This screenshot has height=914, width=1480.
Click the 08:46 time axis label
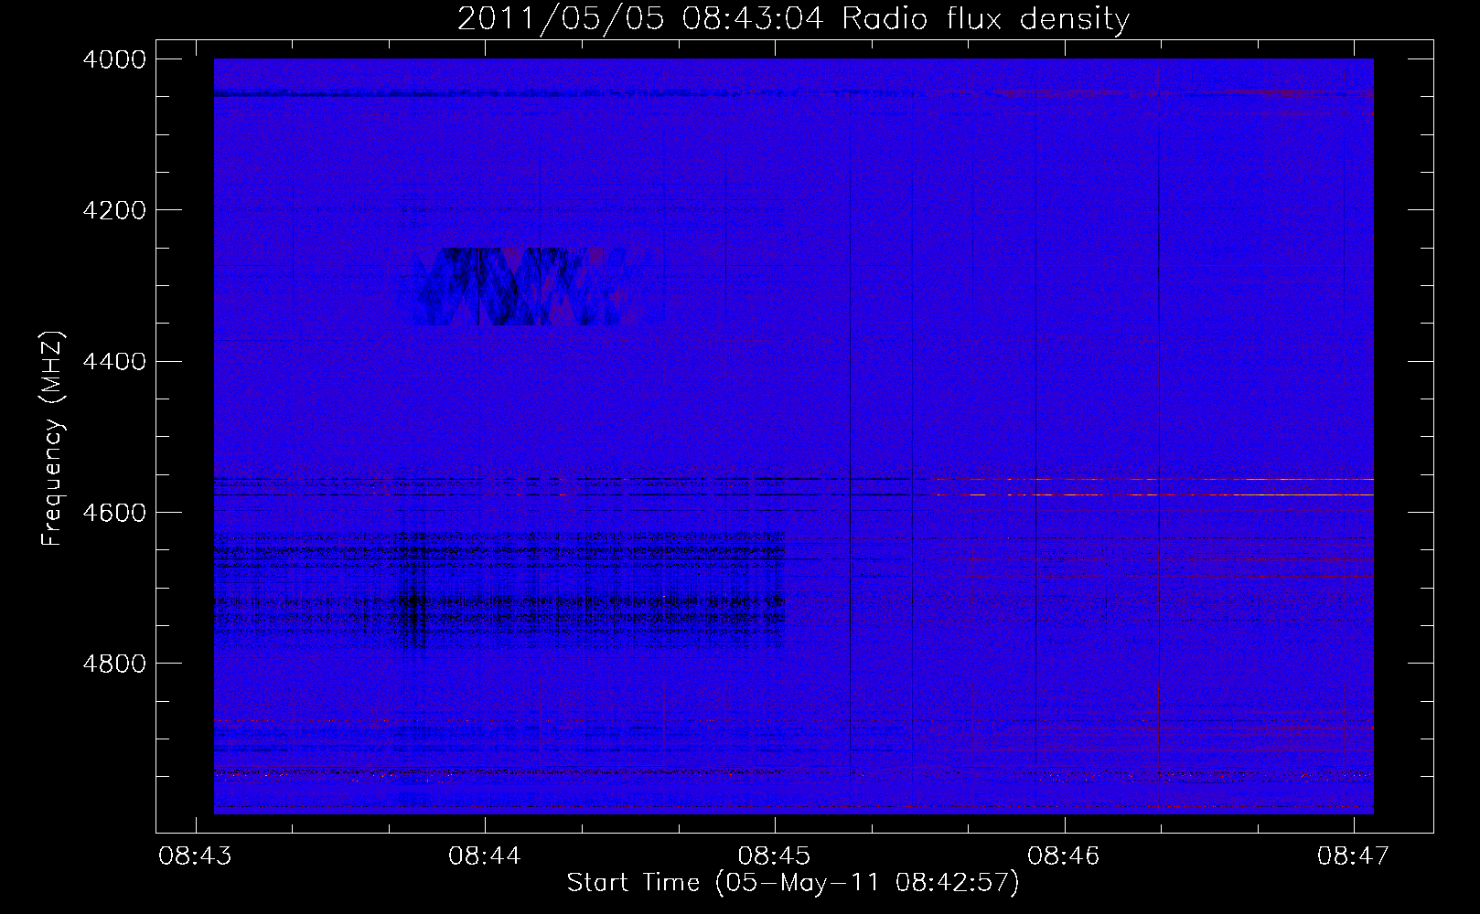click(1064, 856)
